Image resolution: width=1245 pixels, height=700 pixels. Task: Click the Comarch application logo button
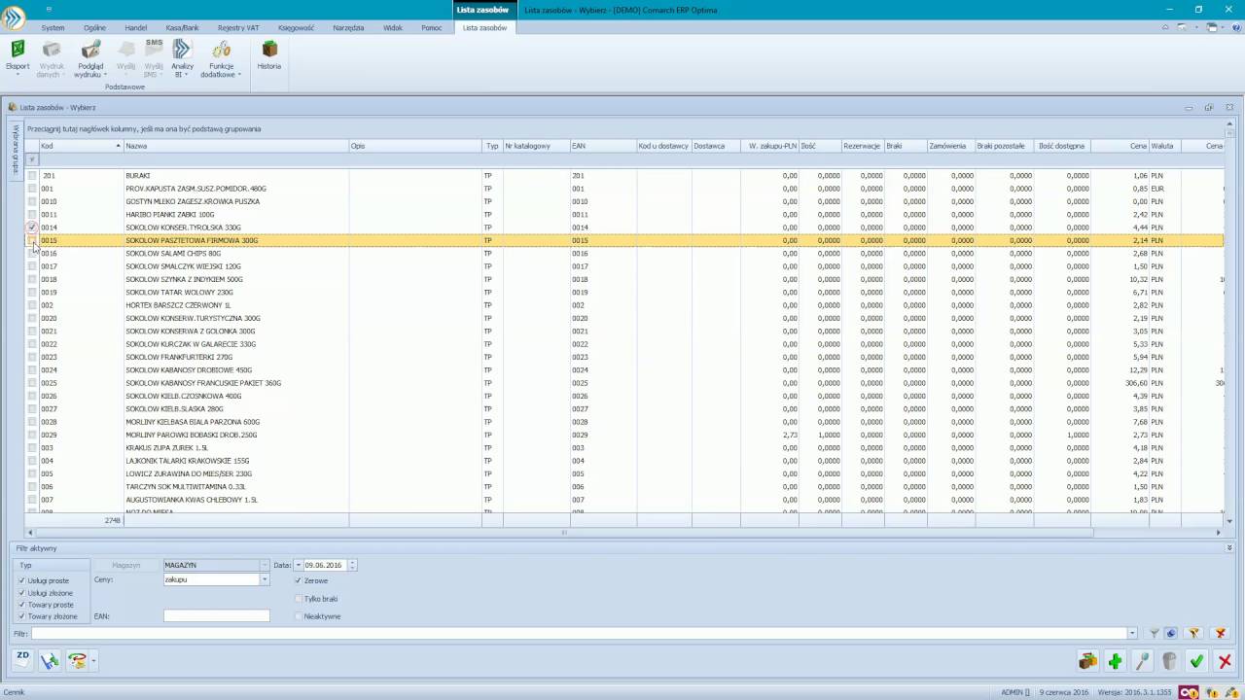14,17
